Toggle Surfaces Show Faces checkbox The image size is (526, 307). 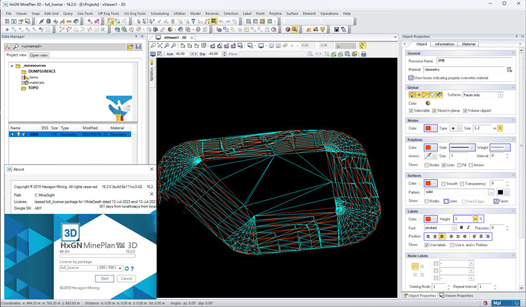pyautogui.click(x=496, y=201)
